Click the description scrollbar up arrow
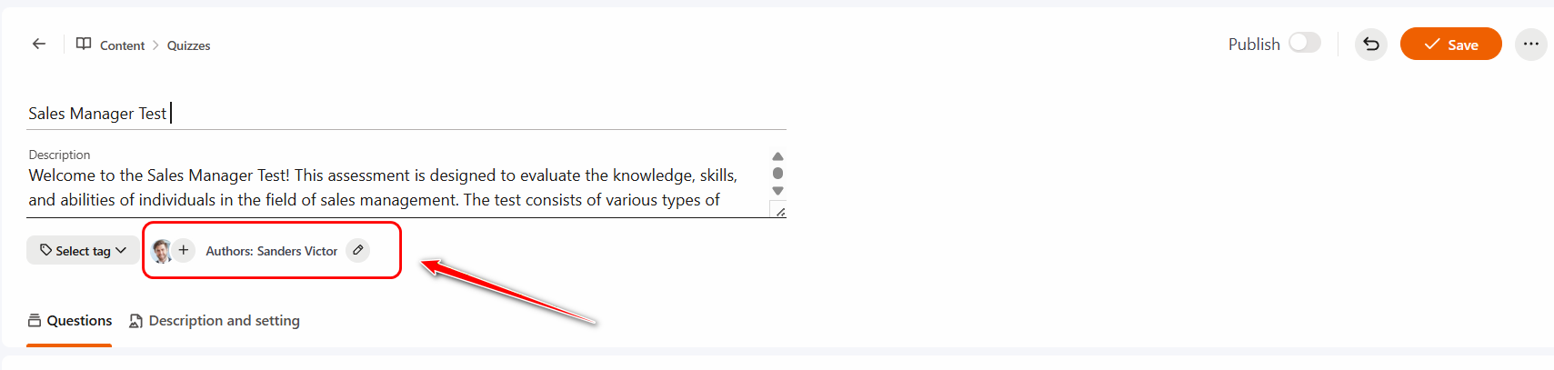 point(777,156)
